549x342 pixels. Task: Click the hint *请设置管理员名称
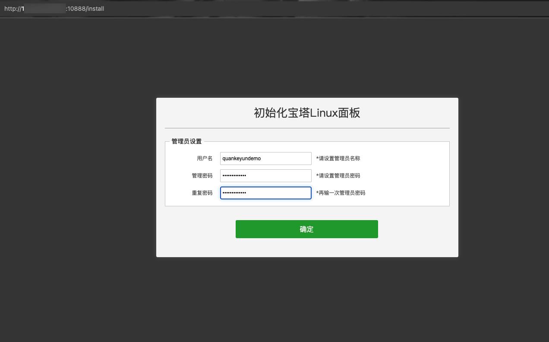click(x=338, y=159)
